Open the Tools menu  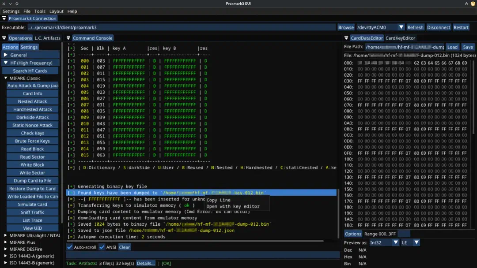40,11
